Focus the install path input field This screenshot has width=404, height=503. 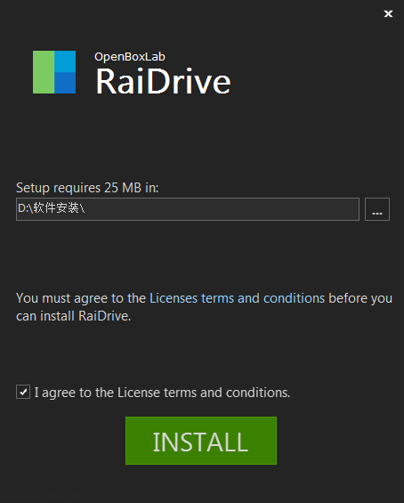click(x=188, y=209)
